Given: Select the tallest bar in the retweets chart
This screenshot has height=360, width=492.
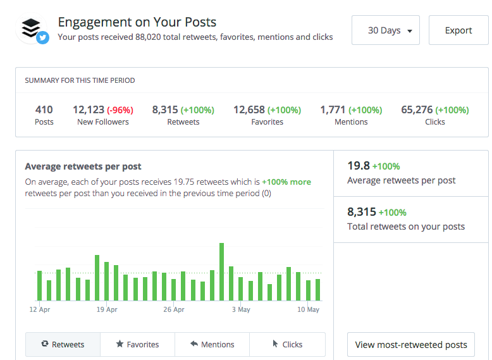Looking at the screenshot, I should pos(221,271).
